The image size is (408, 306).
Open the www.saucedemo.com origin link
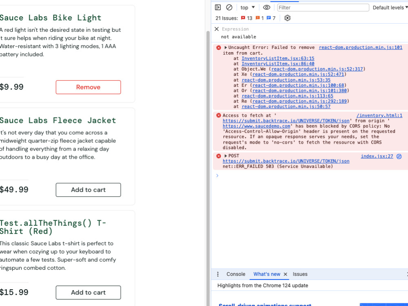point(256,126)
